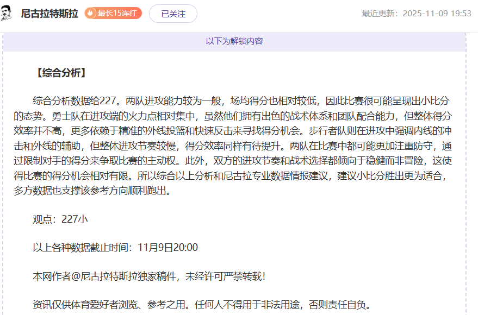Image resolution: width=478 pixels, height=315 pixels.
Task: Click the 以下为解锁内容 banner
Action: pos(234,41)
